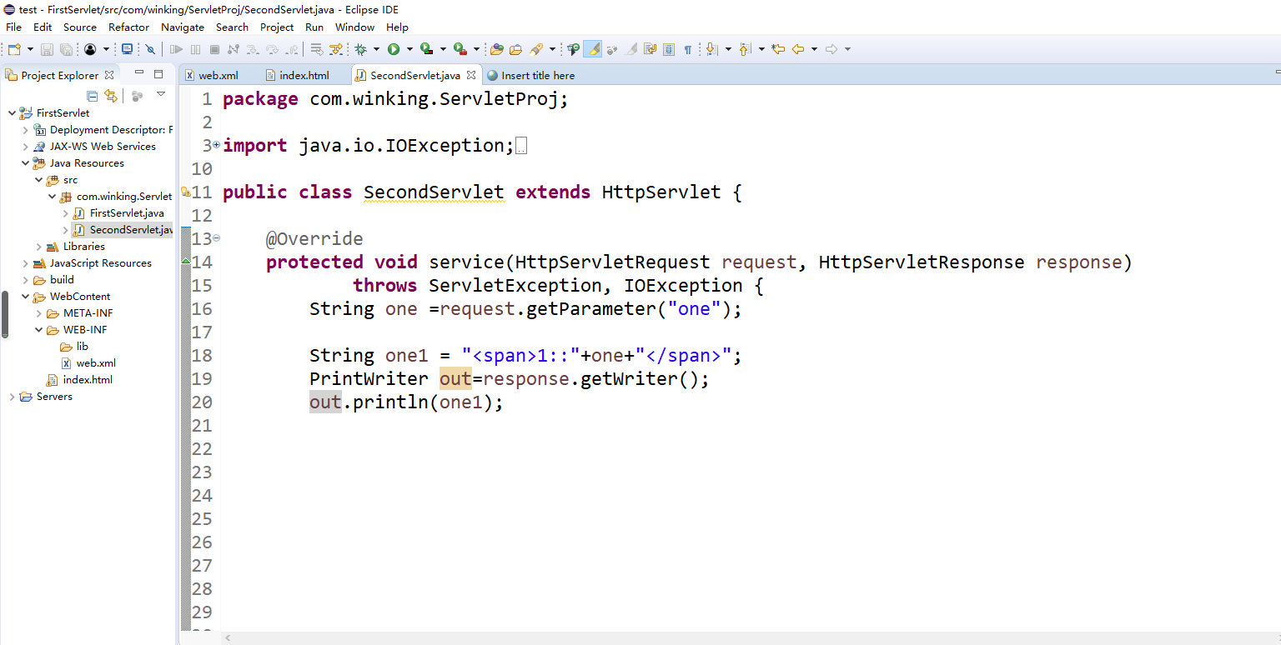Viewport: 1281px width, 645px height.
Task: Toggle the breadcrumb button beside the flashlight
Action: pos(573,49)
